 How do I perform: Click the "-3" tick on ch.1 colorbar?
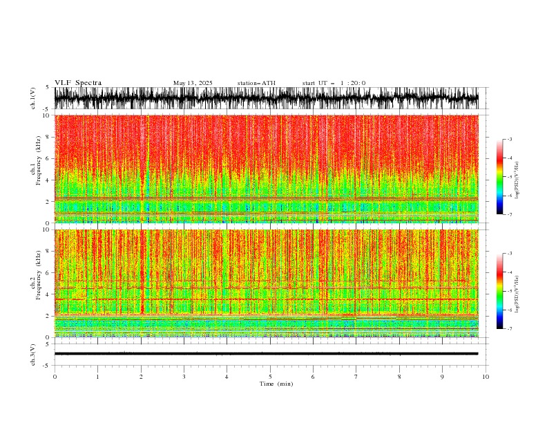tap(510, 139)
